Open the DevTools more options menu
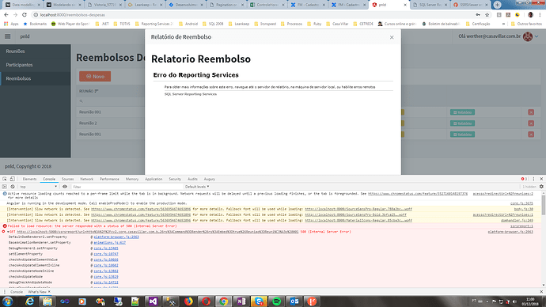 point(533,179)
